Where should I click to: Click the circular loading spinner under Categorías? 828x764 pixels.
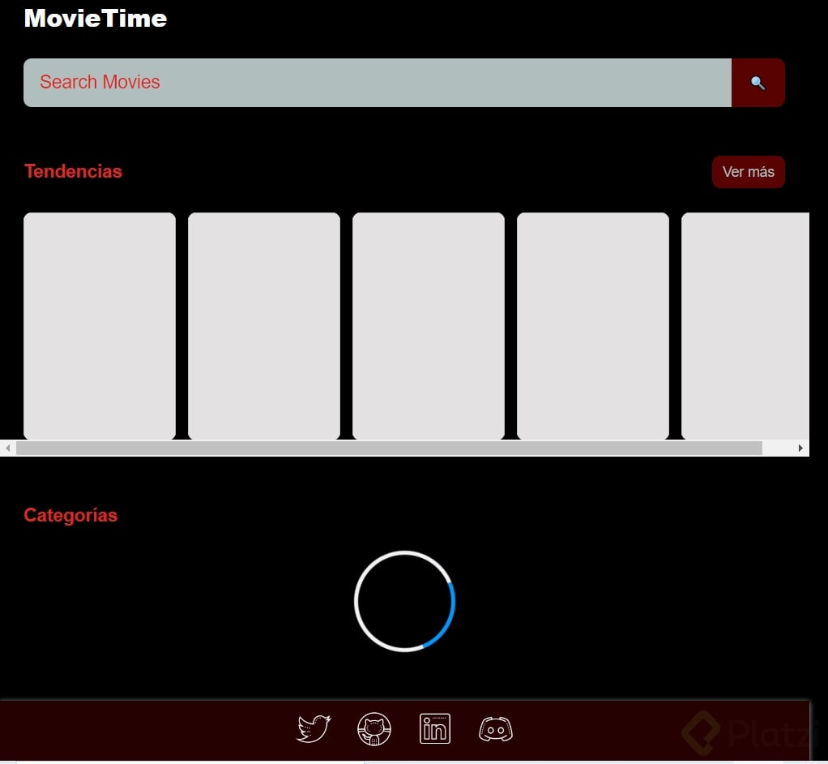(x=404, y=601)
